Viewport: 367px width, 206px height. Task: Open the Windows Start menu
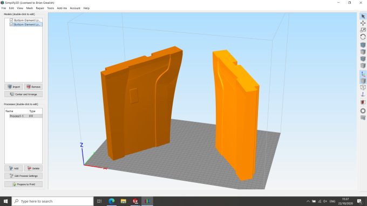click(5, 201)
